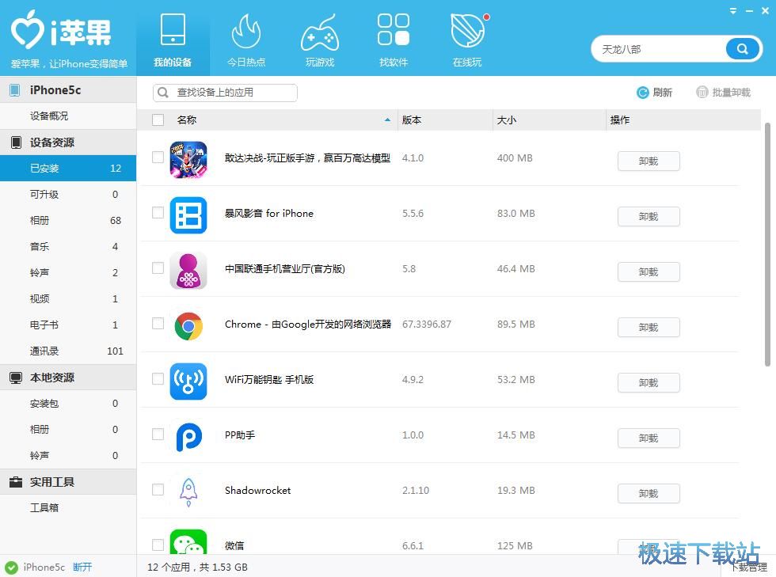
Task: Click the 暴风影音 app icon
Action: click(188, 215)
